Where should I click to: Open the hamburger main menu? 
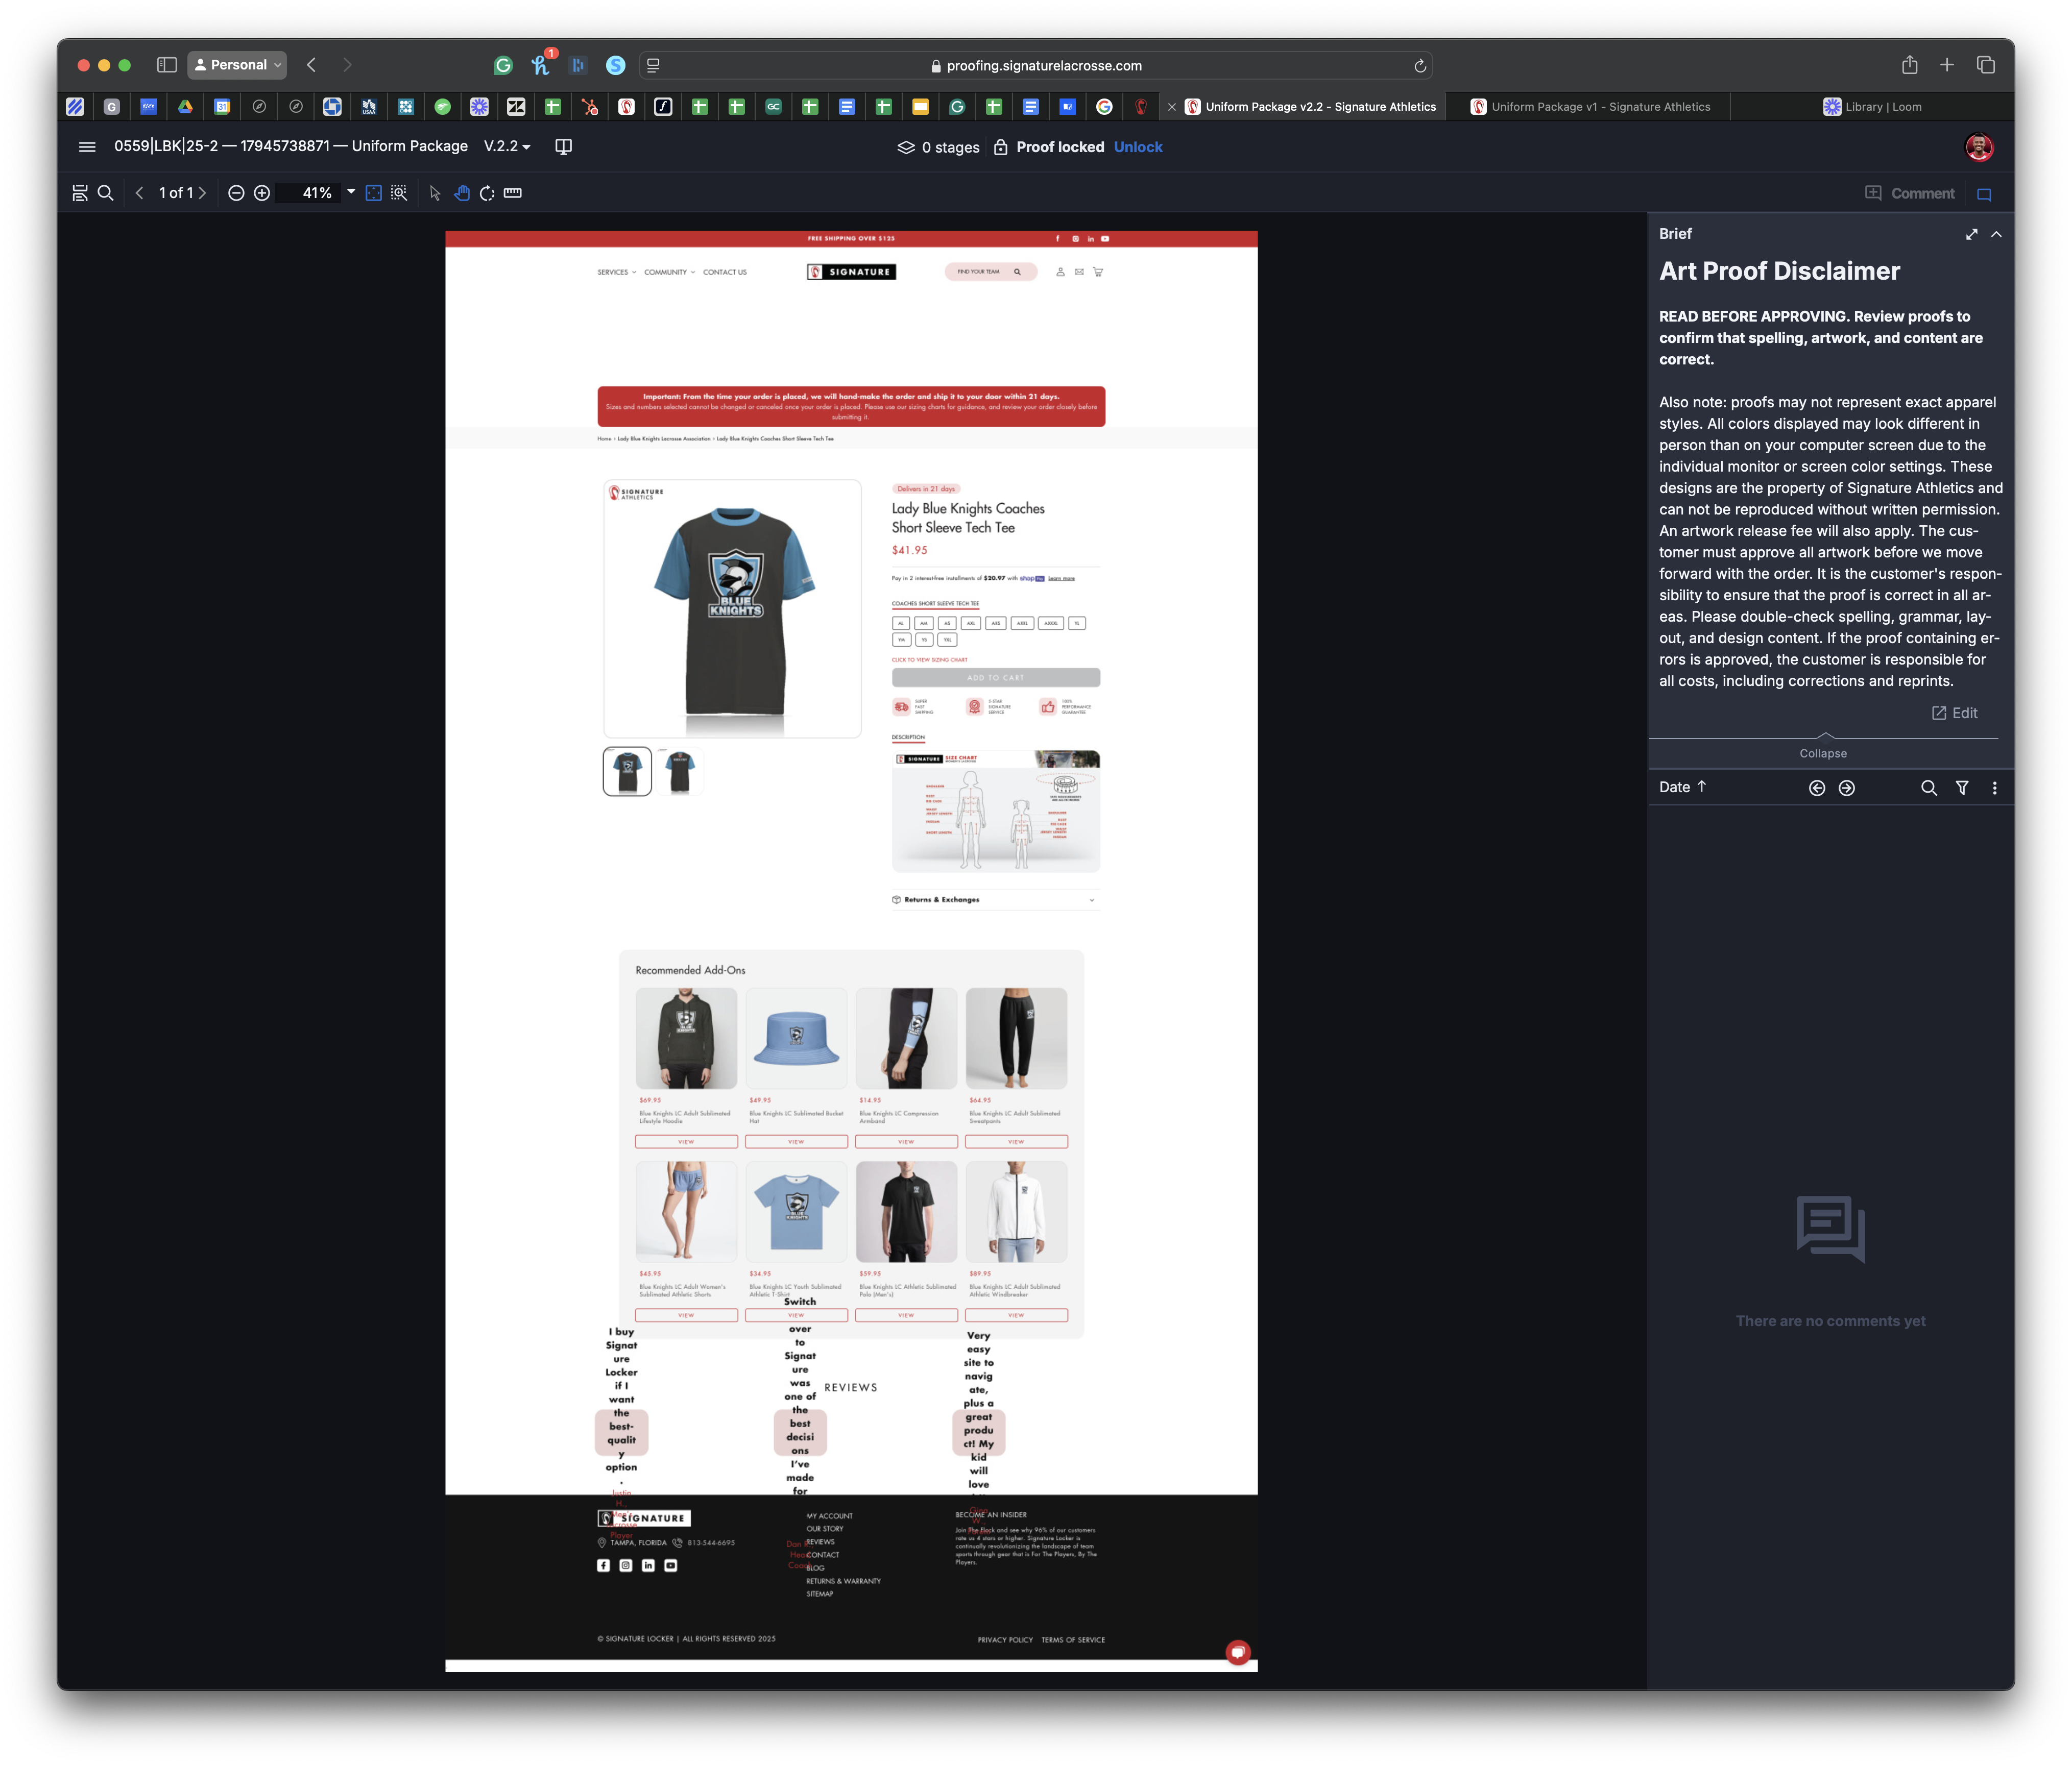(87, 147)
